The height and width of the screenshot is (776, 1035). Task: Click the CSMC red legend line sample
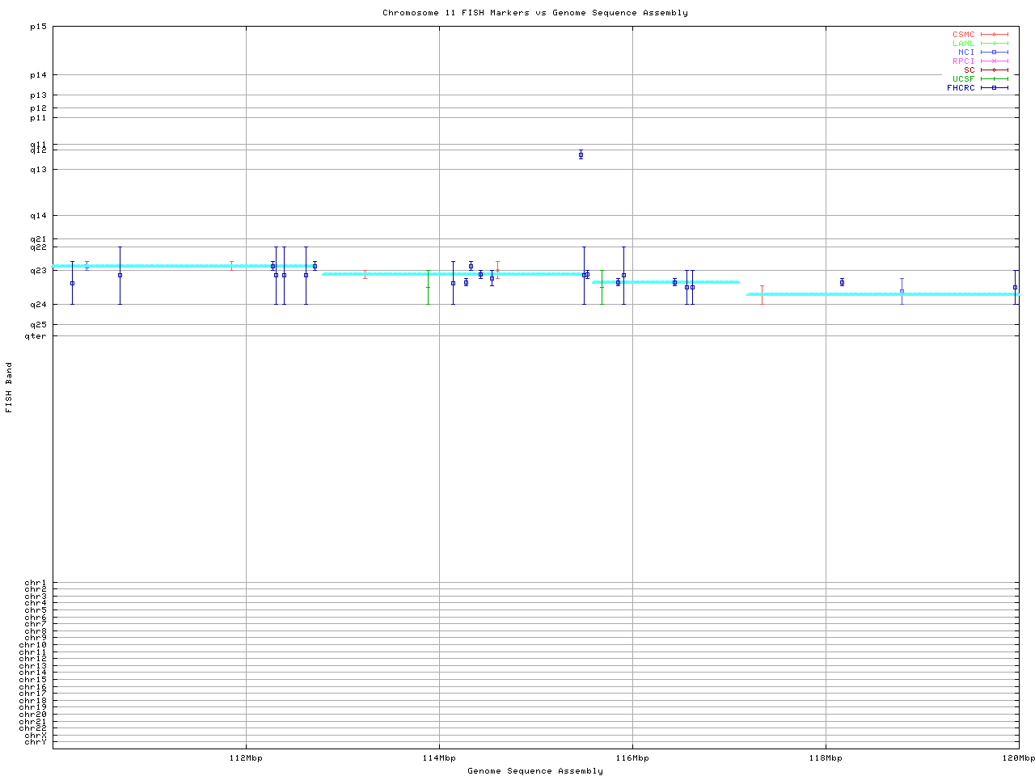pos(994,35)
